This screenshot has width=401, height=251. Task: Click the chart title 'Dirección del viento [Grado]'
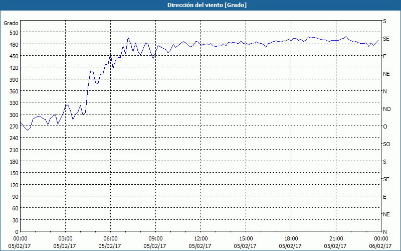pyautogui.click(x=207, y=5)
